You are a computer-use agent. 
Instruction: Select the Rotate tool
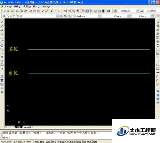[158, 45]
